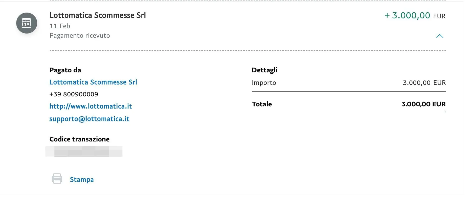Click the 11 Feb transaction date
This screenshot has height=197, width=470.
(60, 26)
